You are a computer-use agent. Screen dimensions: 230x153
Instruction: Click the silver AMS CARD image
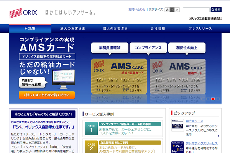click(177, 76)
